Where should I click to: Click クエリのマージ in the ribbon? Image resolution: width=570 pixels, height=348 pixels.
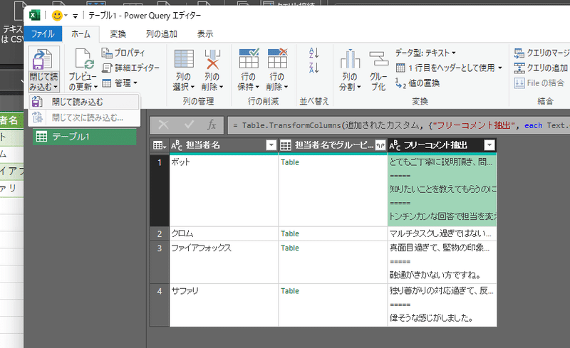(541, 53)
